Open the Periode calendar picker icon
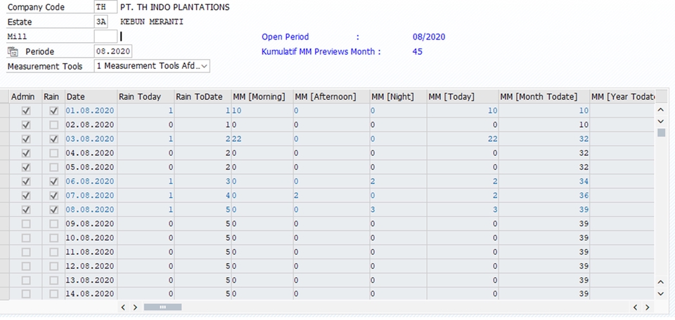Screen dimensions: 675x320 point(13,51)
